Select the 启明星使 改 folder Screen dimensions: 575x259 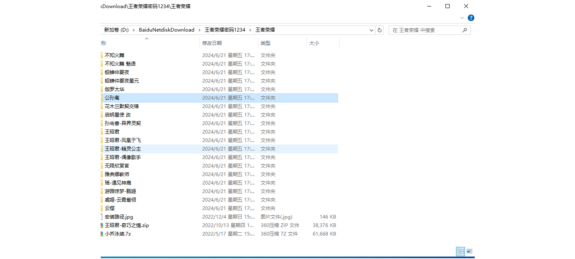(118, 115)
